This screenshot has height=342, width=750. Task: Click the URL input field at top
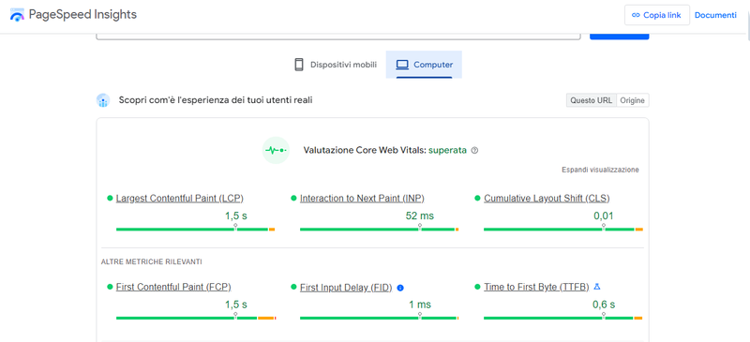click(338, 37)
